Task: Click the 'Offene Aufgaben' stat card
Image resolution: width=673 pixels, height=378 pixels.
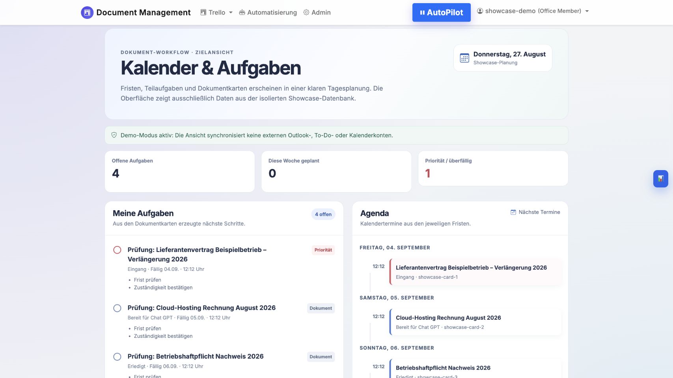Action: (180, 172)
